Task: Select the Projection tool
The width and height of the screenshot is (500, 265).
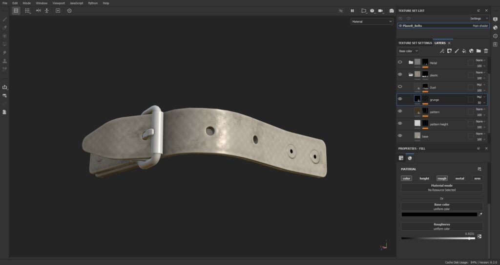Action: pos(4,36)
